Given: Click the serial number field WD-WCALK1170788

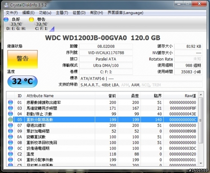Looking at the screenshot, I should coord(106,53).
